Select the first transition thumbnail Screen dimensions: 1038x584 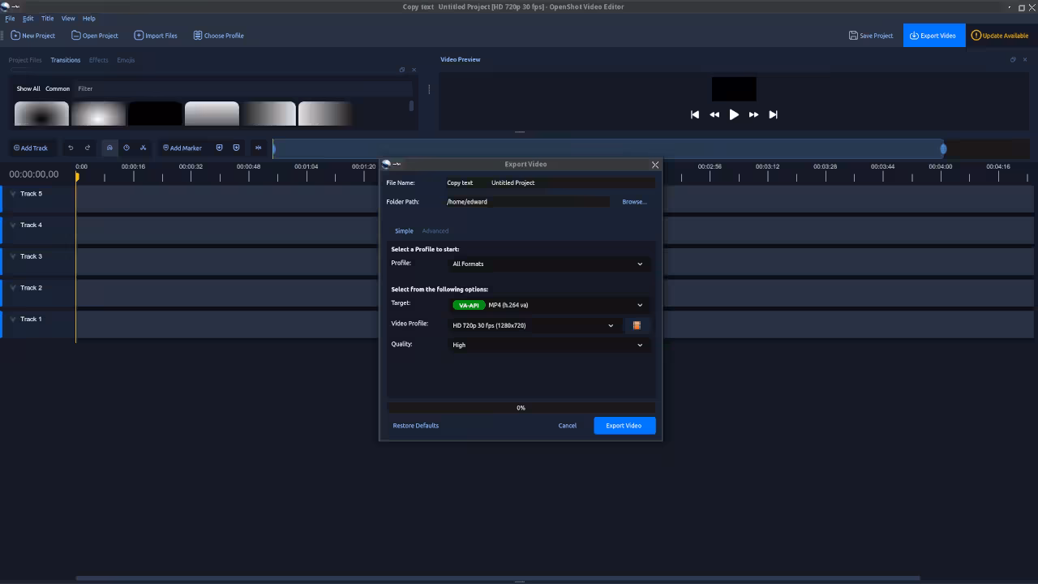click(x=41, y=114)
